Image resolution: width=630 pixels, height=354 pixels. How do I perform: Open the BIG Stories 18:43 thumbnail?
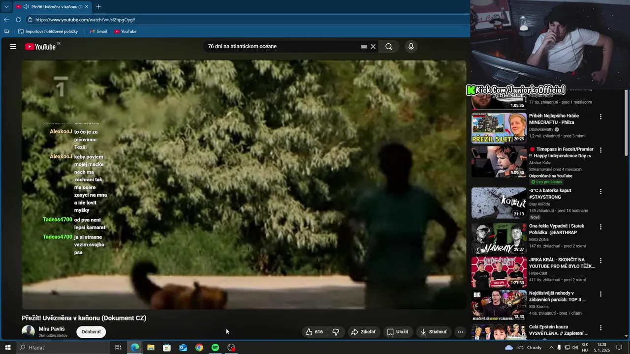tap(499, 305)
